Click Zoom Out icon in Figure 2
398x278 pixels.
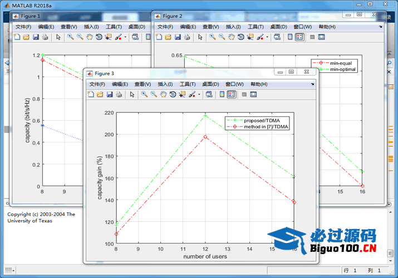pos(222,37)
